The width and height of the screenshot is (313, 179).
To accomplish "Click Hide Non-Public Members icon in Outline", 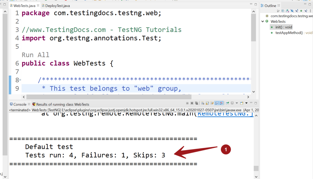I will 301,11.
